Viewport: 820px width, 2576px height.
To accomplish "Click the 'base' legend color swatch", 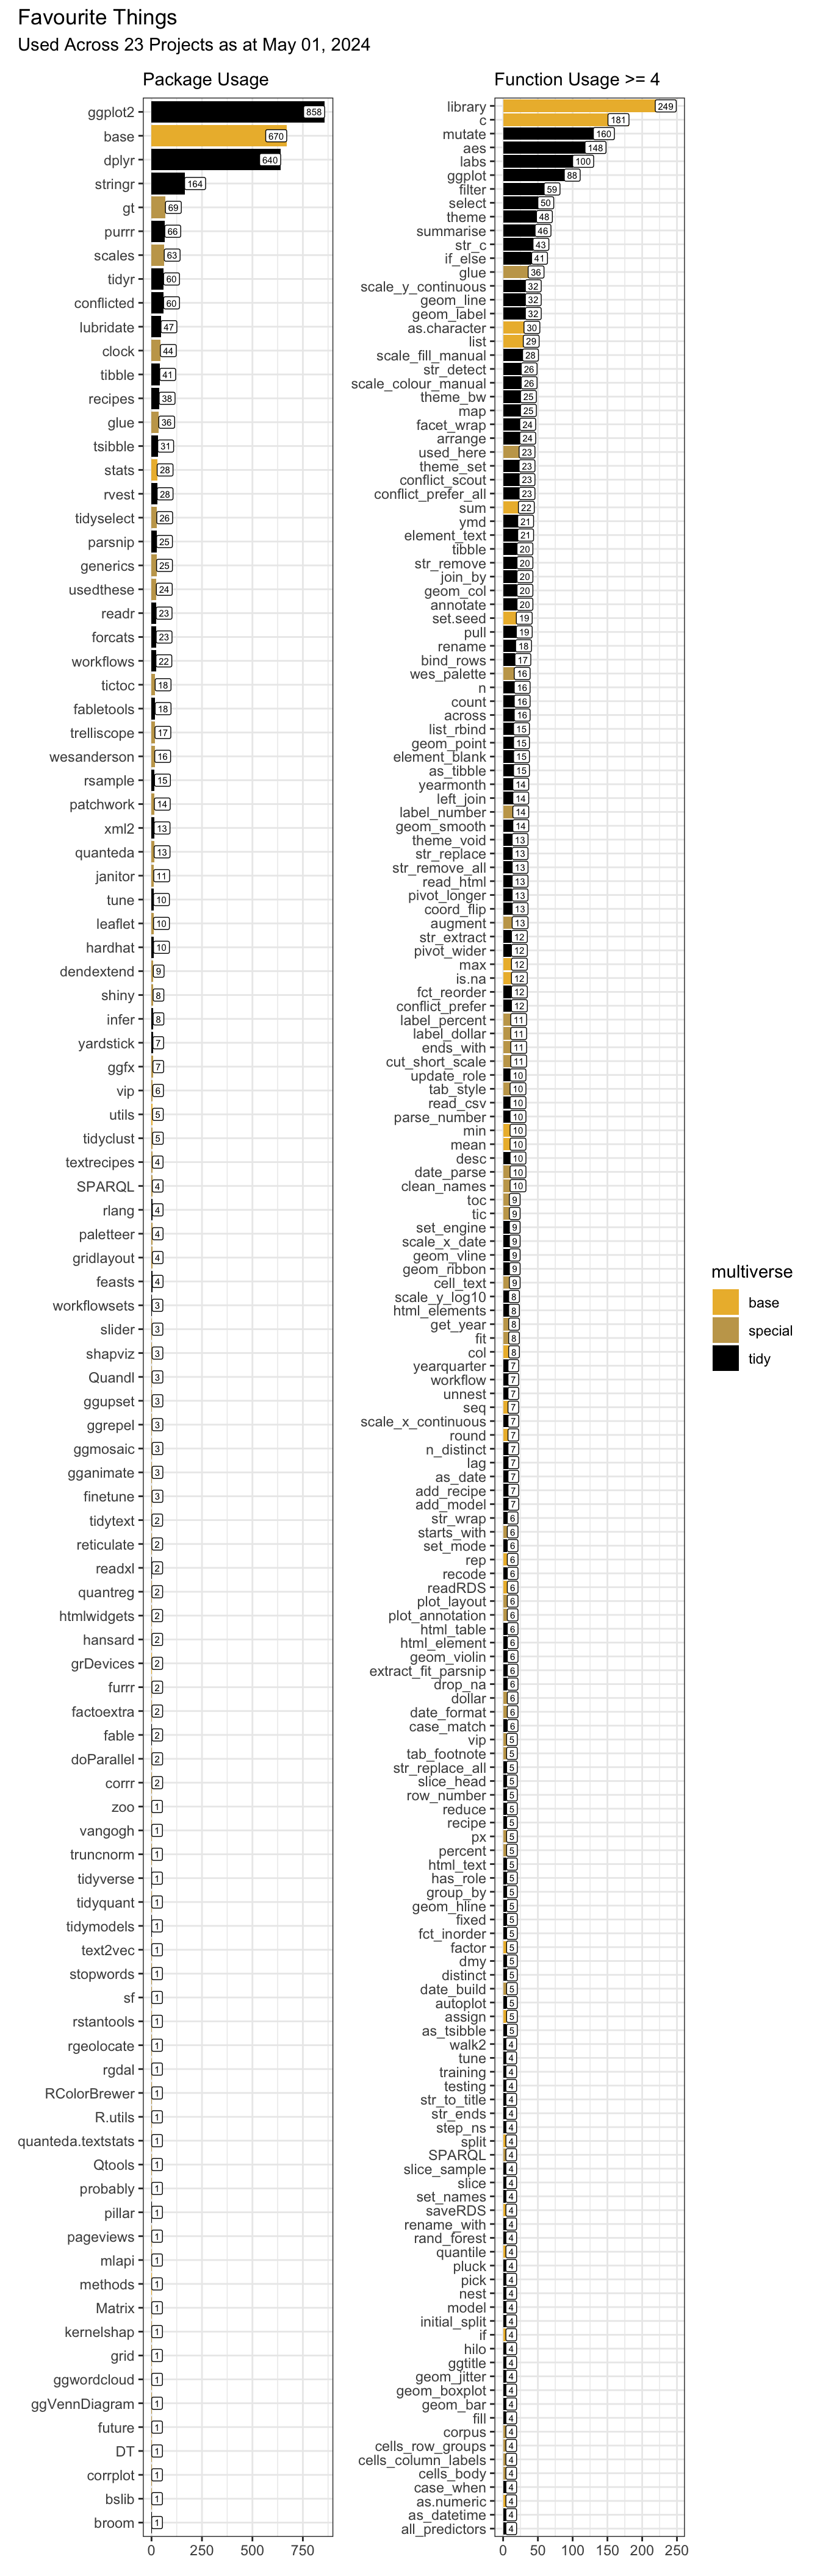I will click(726, 1302).
